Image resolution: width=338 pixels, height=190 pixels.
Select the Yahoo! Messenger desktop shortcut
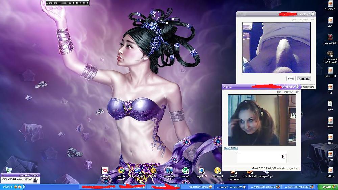coord(234,175)
